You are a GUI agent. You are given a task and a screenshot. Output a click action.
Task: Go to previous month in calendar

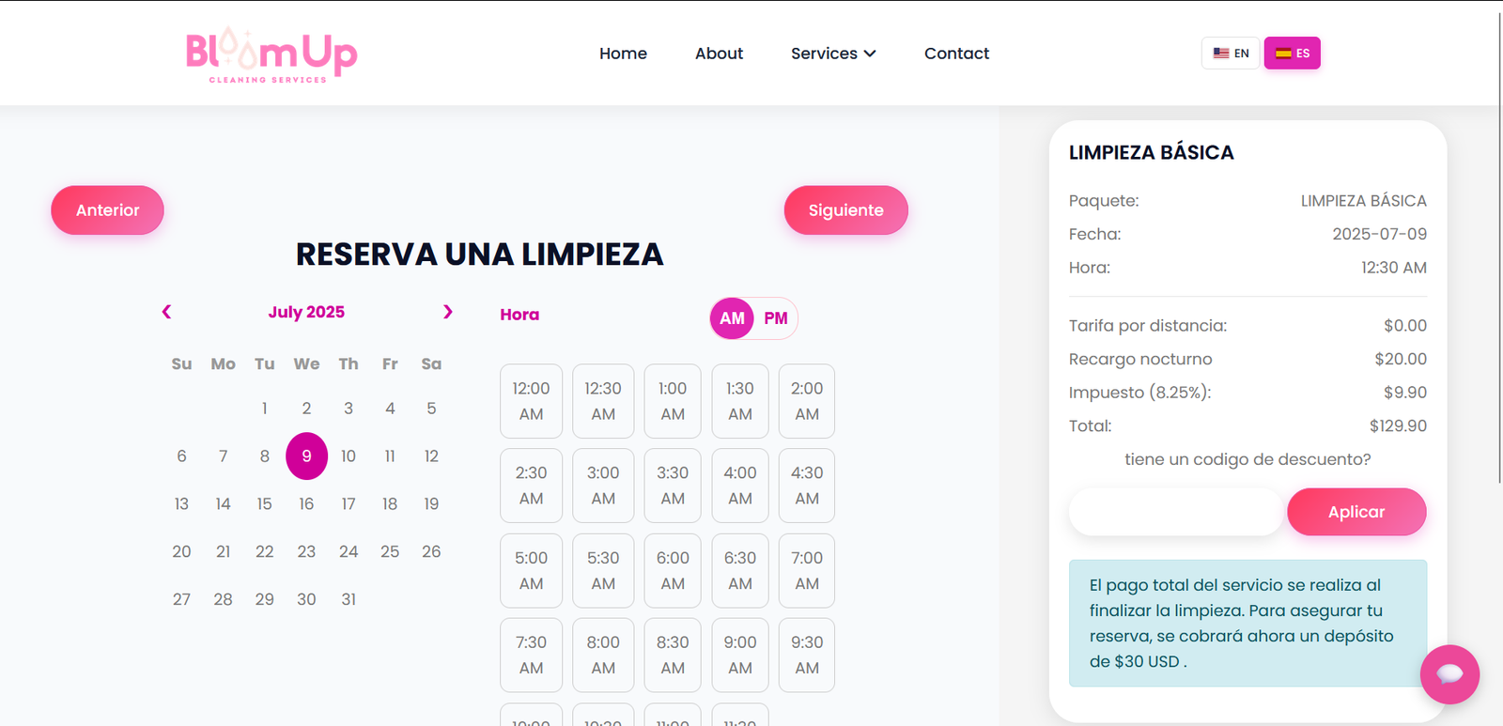point(166,312)
